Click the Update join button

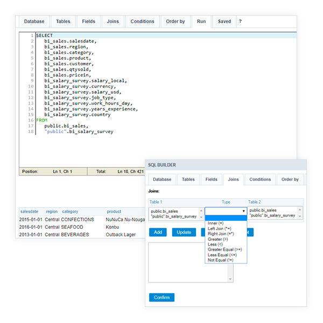(184, 233)
